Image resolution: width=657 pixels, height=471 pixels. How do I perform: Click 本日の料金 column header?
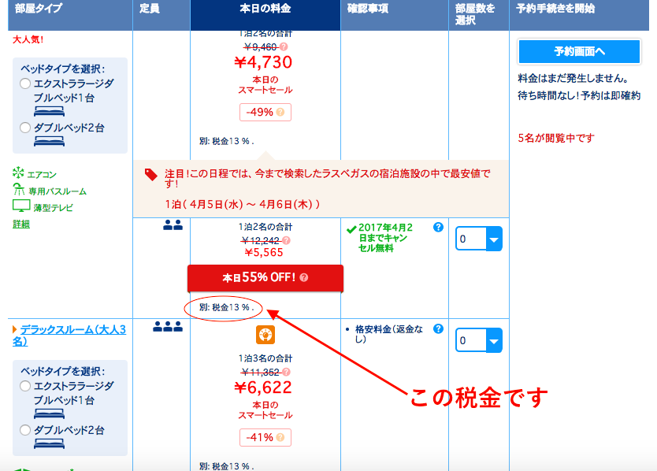tap(265, 9)
